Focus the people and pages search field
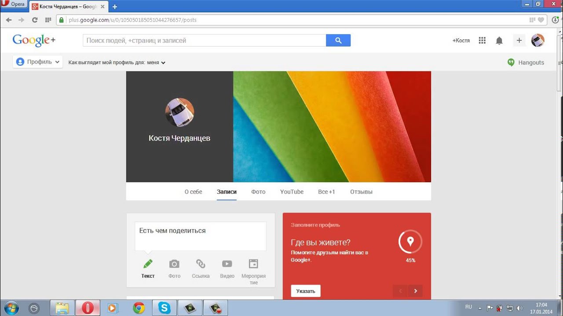Viewport: 563px width, 316px height. coord(205,40)
